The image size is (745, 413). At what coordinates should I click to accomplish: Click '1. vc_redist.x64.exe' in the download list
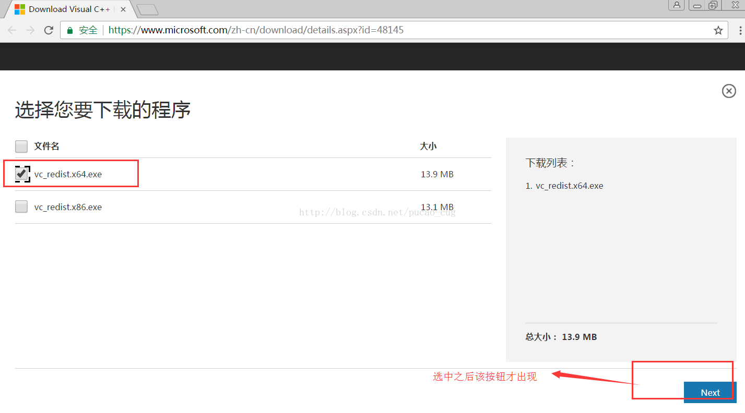click(564, 186)
